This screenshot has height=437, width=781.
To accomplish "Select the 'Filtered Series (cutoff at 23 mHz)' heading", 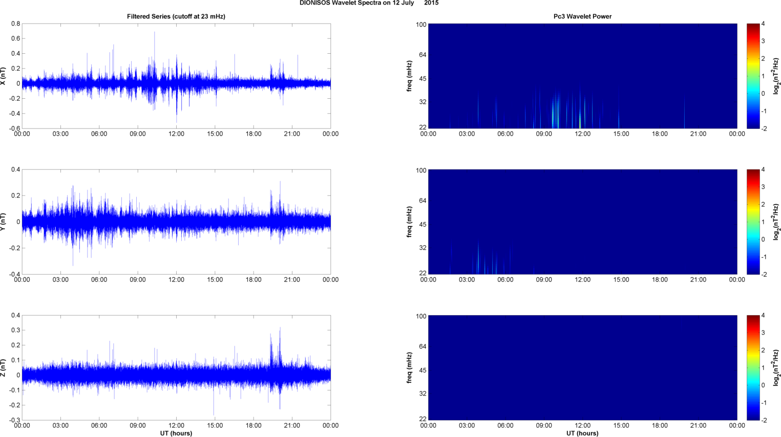I will (x=176, y=16).
